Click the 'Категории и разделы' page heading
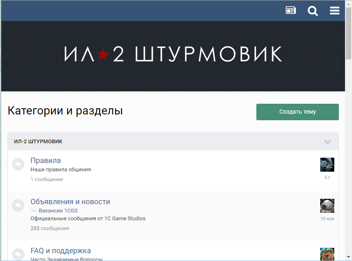 65,111
